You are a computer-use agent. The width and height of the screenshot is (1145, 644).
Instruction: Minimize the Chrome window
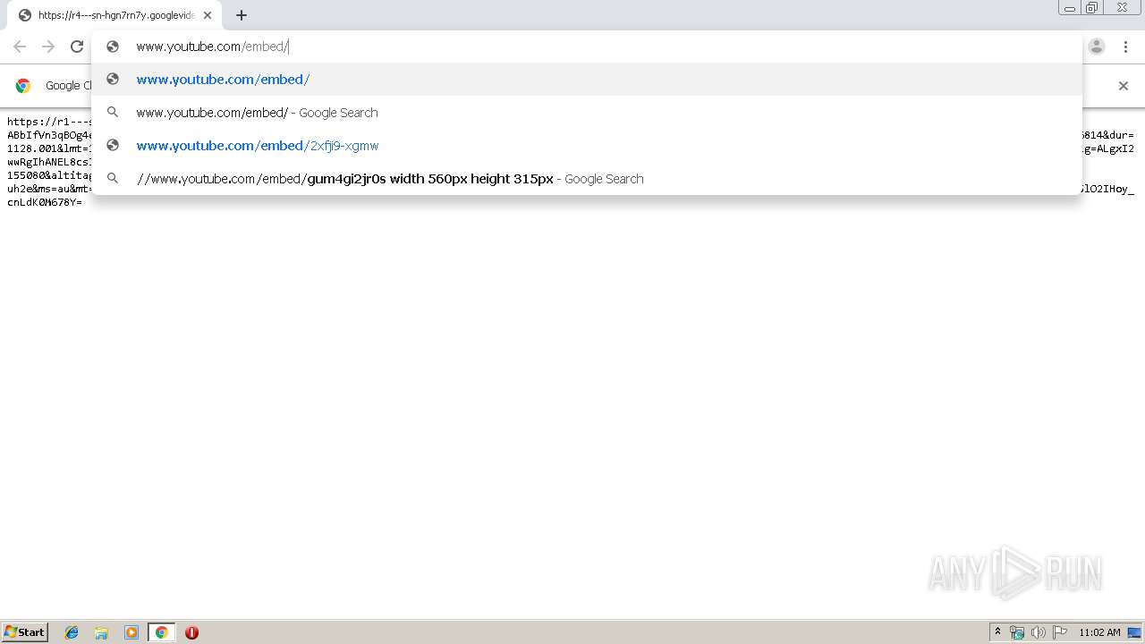tap(1070, 8)
